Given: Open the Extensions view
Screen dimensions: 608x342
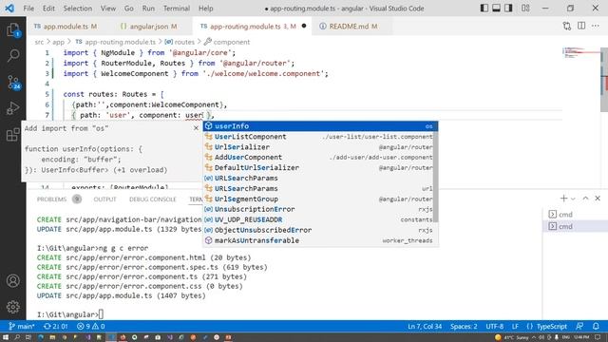Looking at the screenshot, I should pyautogui.click(x=12, y=135).
